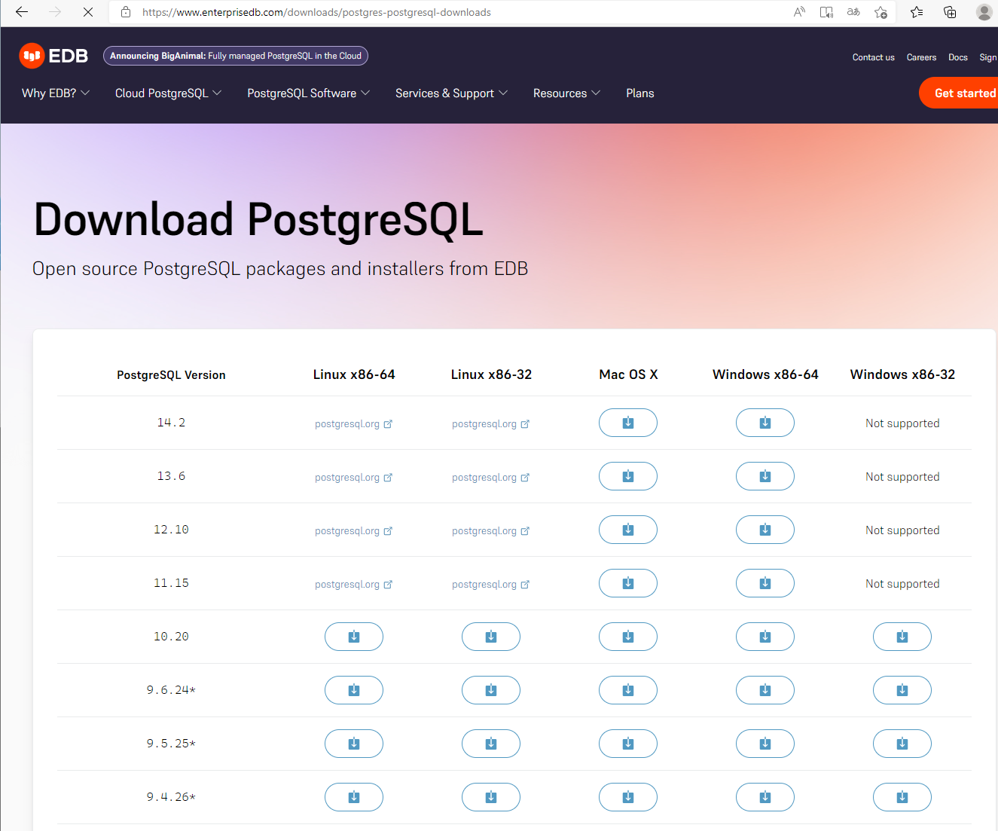Download PostgreSQL 10.20 for Windows x86-32
The height and width of the screenshot is (831, 998).
pos(902,637)
